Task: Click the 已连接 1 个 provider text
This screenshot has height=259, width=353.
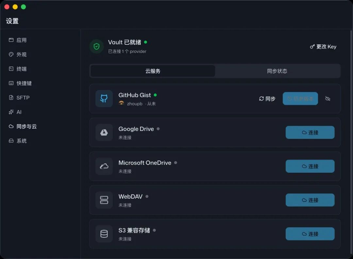Action: (x=127, y=51)
